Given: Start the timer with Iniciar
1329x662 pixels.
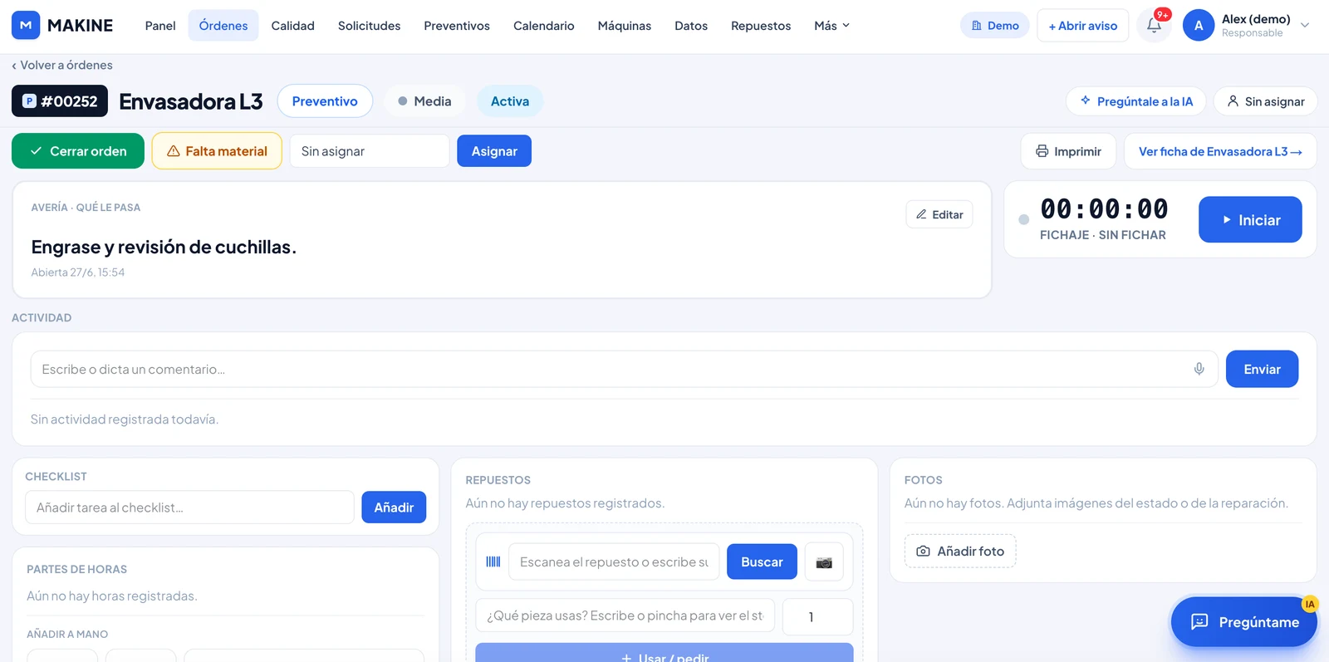Looking at the screenshot, I should [x=1249, y=220].
